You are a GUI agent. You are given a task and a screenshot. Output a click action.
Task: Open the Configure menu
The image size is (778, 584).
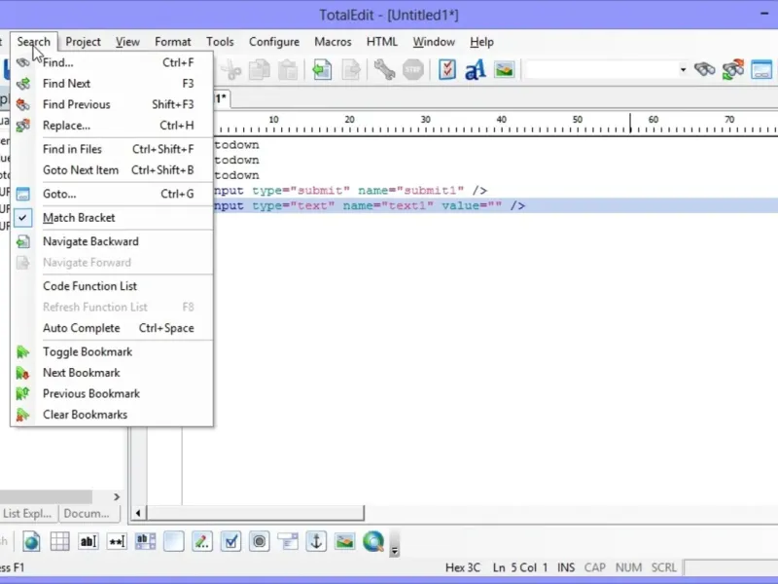[x=274, y=42]
